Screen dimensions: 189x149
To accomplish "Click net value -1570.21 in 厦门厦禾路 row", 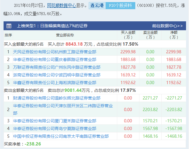I will pyautogui.click(x=174, y=121).
